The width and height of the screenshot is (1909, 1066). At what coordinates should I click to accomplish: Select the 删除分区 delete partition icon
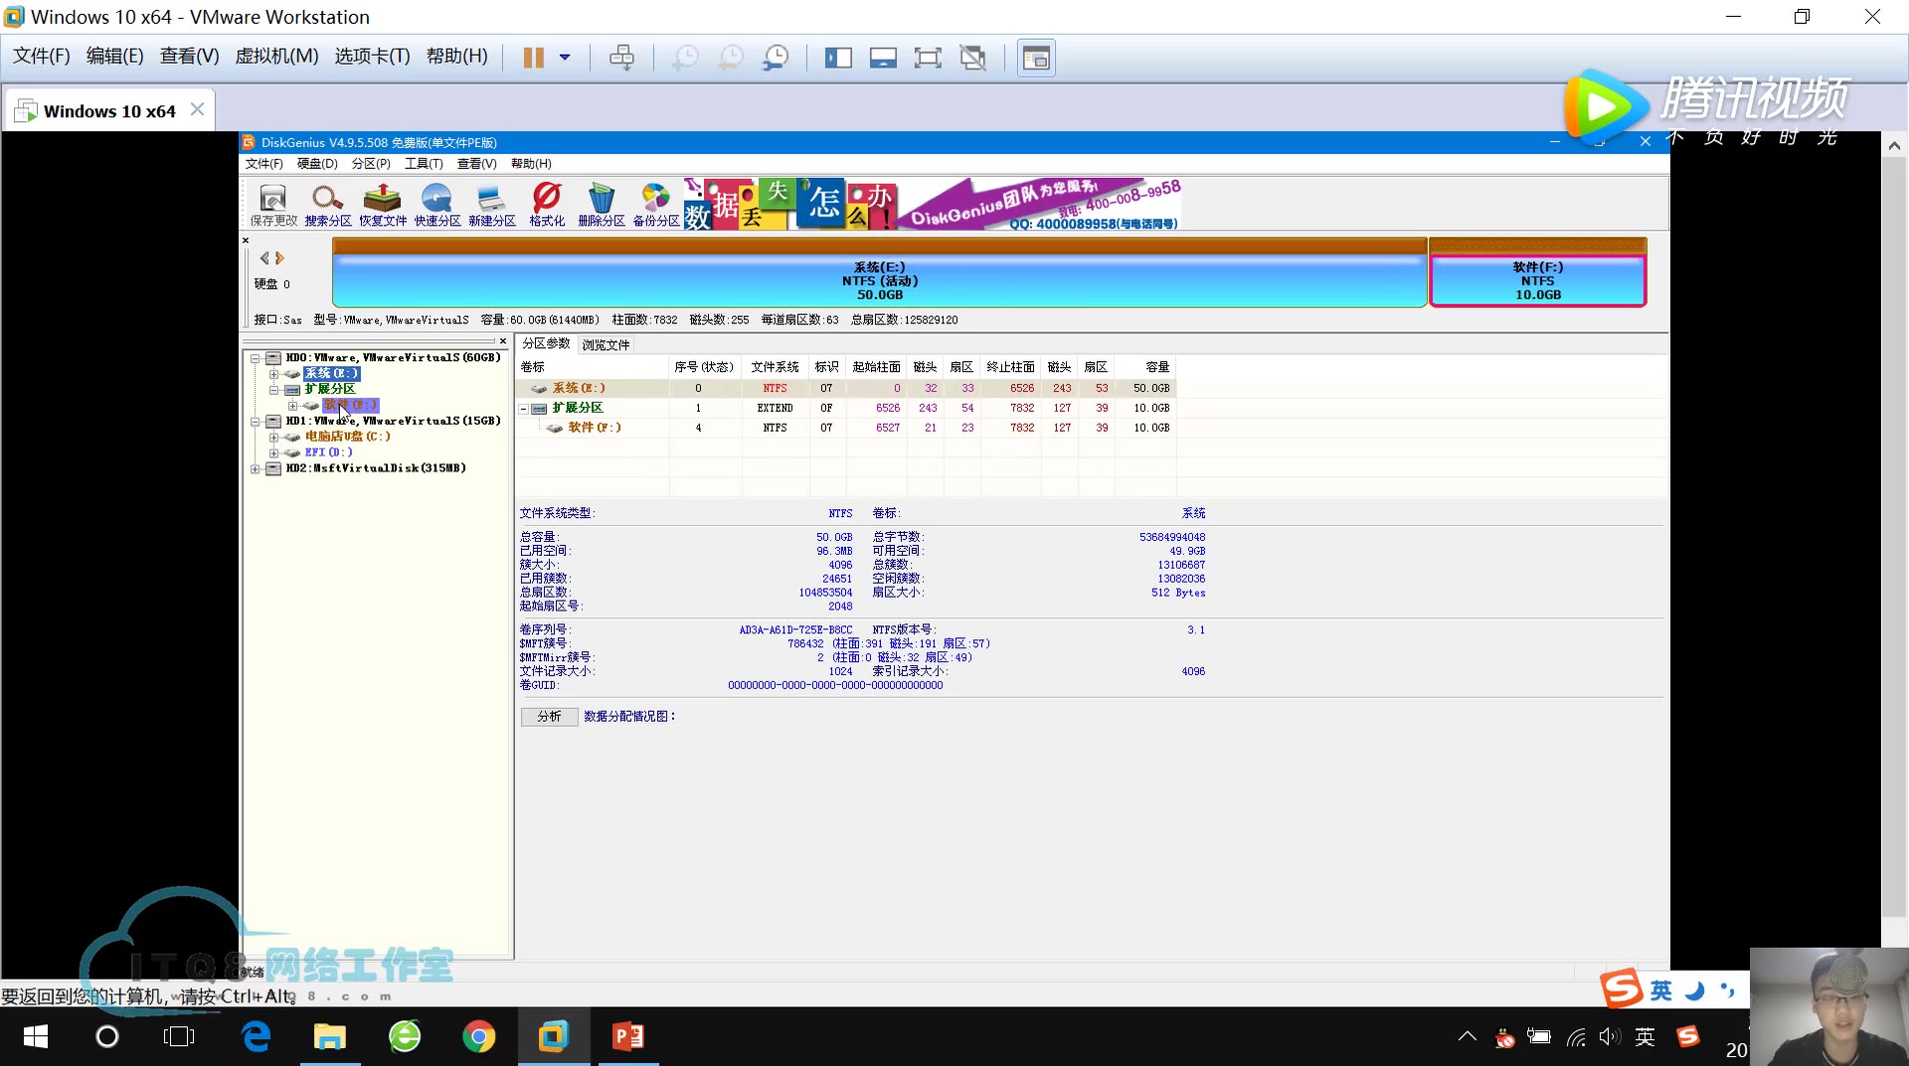click(x=602, y=205)
